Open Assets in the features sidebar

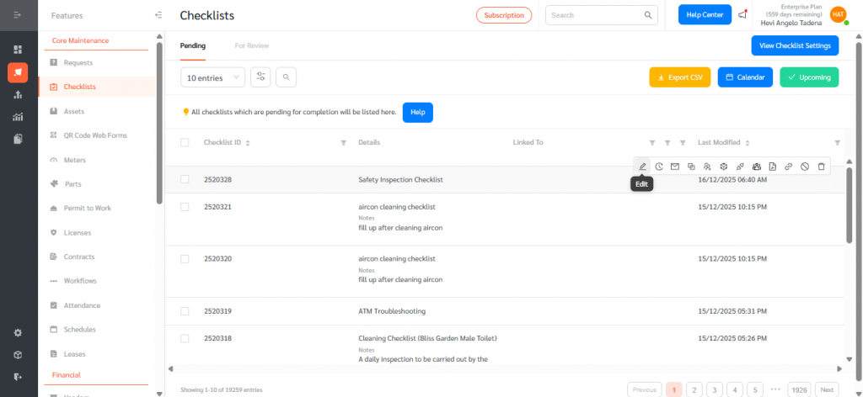[x=74, y=111]
